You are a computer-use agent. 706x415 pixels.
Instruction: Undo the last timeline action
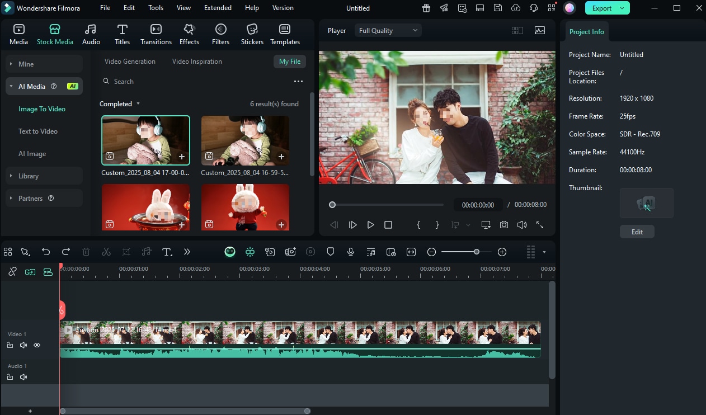click(46, 252)
